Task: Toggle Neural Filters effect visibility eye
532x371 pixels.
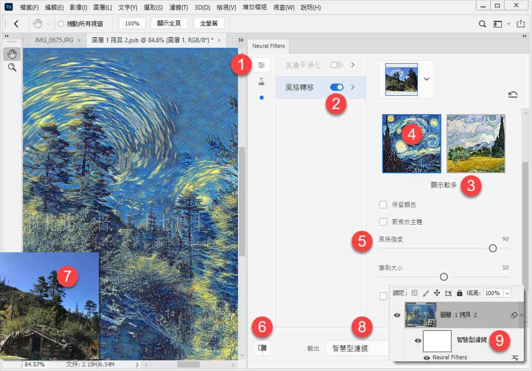Action: click(427, 358)
